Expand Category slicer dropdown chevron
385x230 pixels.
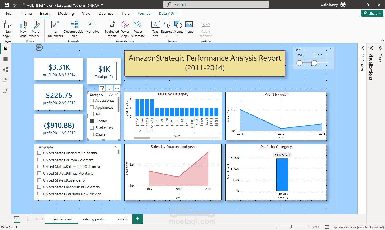(x=116, y=95)
